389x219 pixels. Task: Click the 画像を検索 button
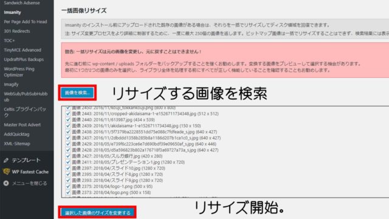point(77,92)
